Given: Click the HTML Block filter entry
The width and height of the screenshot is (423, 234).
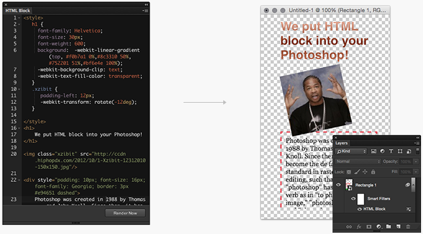Looking at the screenshot, I should pos(374,209).
